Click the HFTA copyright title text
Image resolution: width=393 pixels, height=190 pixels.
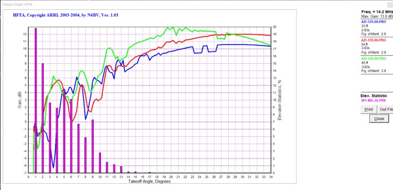coord(65,15)
